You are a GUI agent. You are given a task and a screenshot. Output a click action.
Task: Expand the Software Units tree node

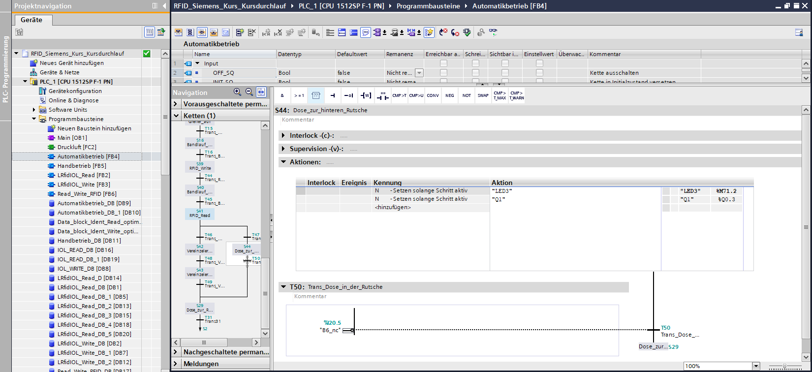34,110
